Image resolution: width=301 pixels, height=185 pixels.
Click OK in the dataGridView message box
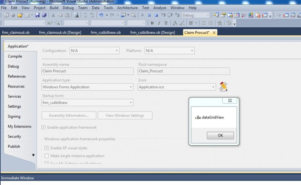pos(221,135)
